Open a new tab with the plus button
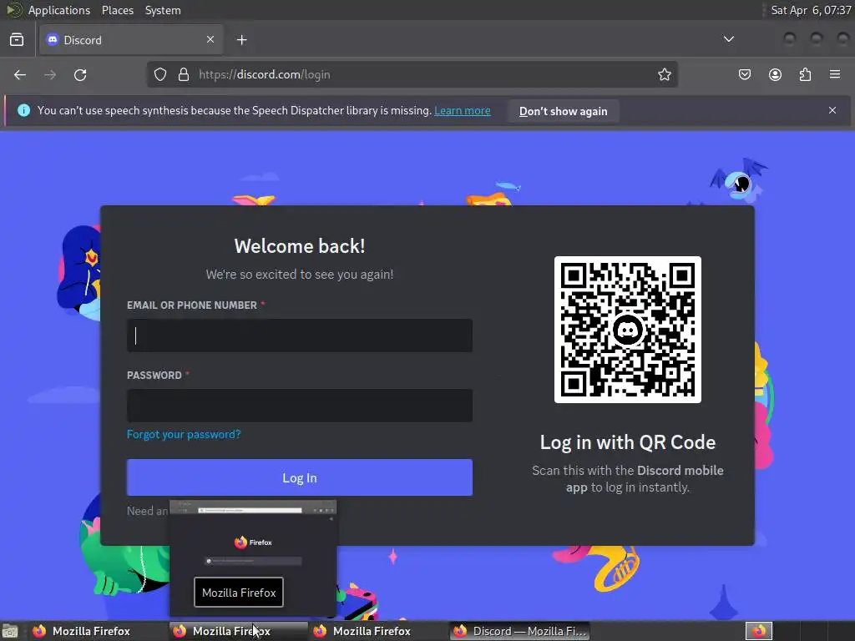This screenshot has height=641, width=855. coord(242,40)
